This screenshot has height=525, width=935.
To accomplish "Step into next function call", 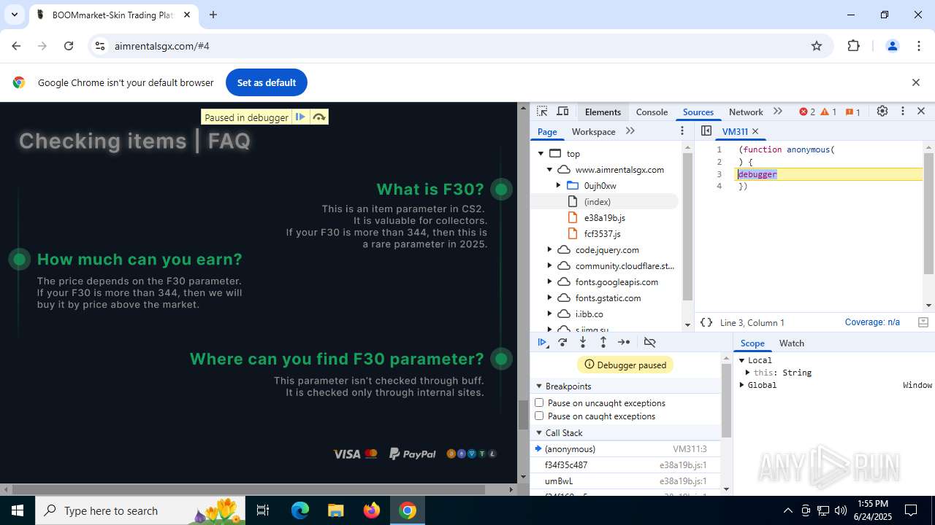I will (583, 342).
